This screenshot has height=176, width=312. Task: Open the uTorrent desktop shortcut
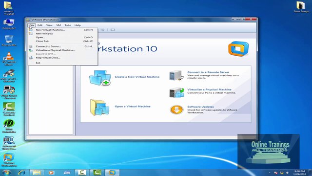[9, 126]
